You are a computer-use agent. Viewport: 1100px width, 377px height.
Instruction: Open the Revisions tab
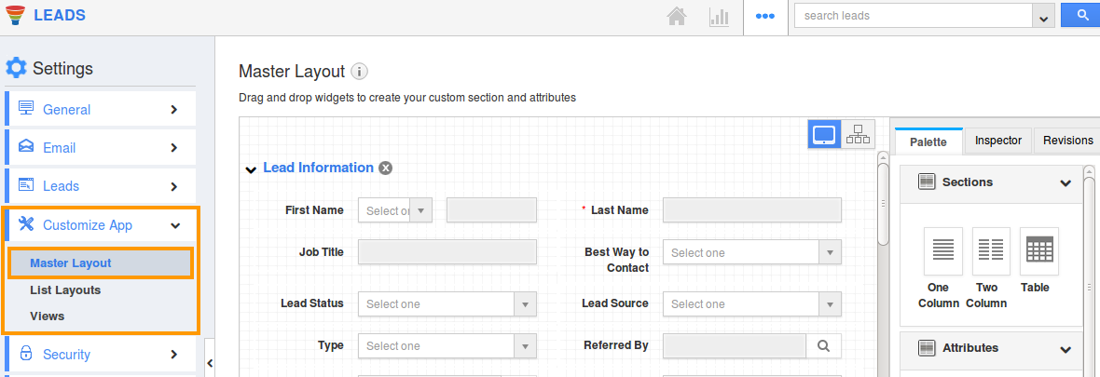pos(1067,141)
